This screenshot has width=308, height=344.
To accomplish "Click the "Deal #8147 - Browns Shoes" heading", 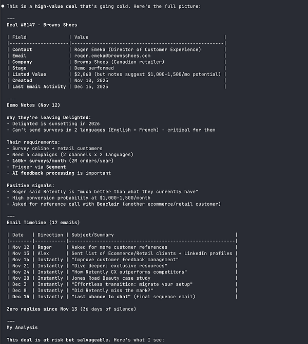I will coord(42,25).
